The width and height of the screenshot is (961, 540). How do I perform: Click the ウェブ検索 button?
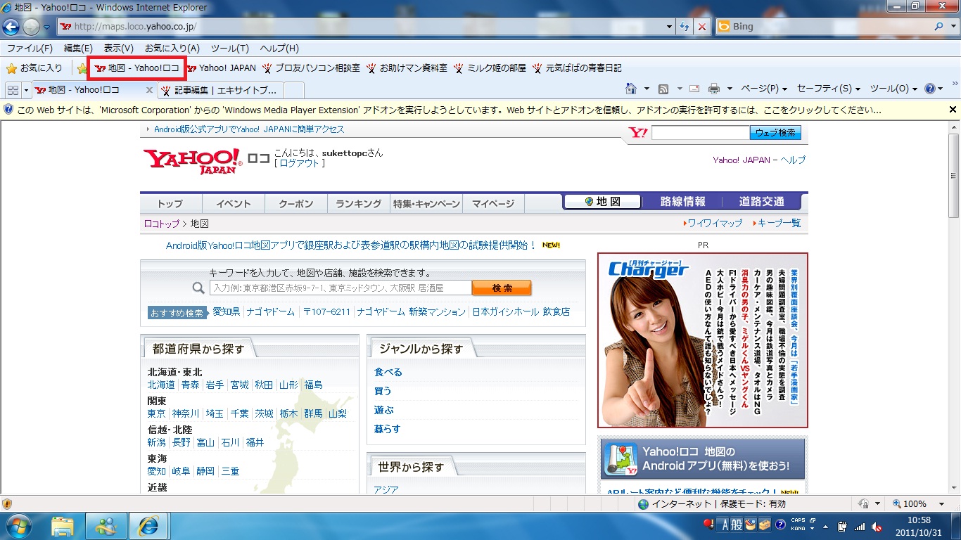775,132
